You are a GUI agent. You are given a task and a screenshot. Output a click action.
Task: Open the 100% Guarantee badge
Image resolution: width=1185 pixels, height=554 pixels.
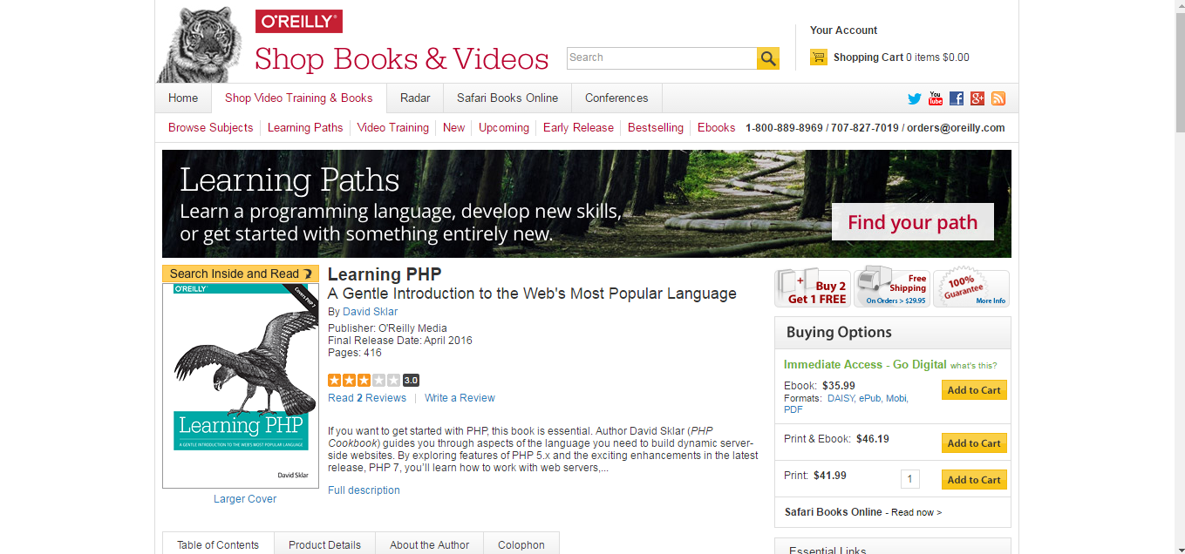971,288
